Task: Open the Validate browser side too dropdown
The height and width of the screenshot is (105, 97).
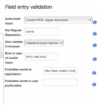Action: (44, 43)
